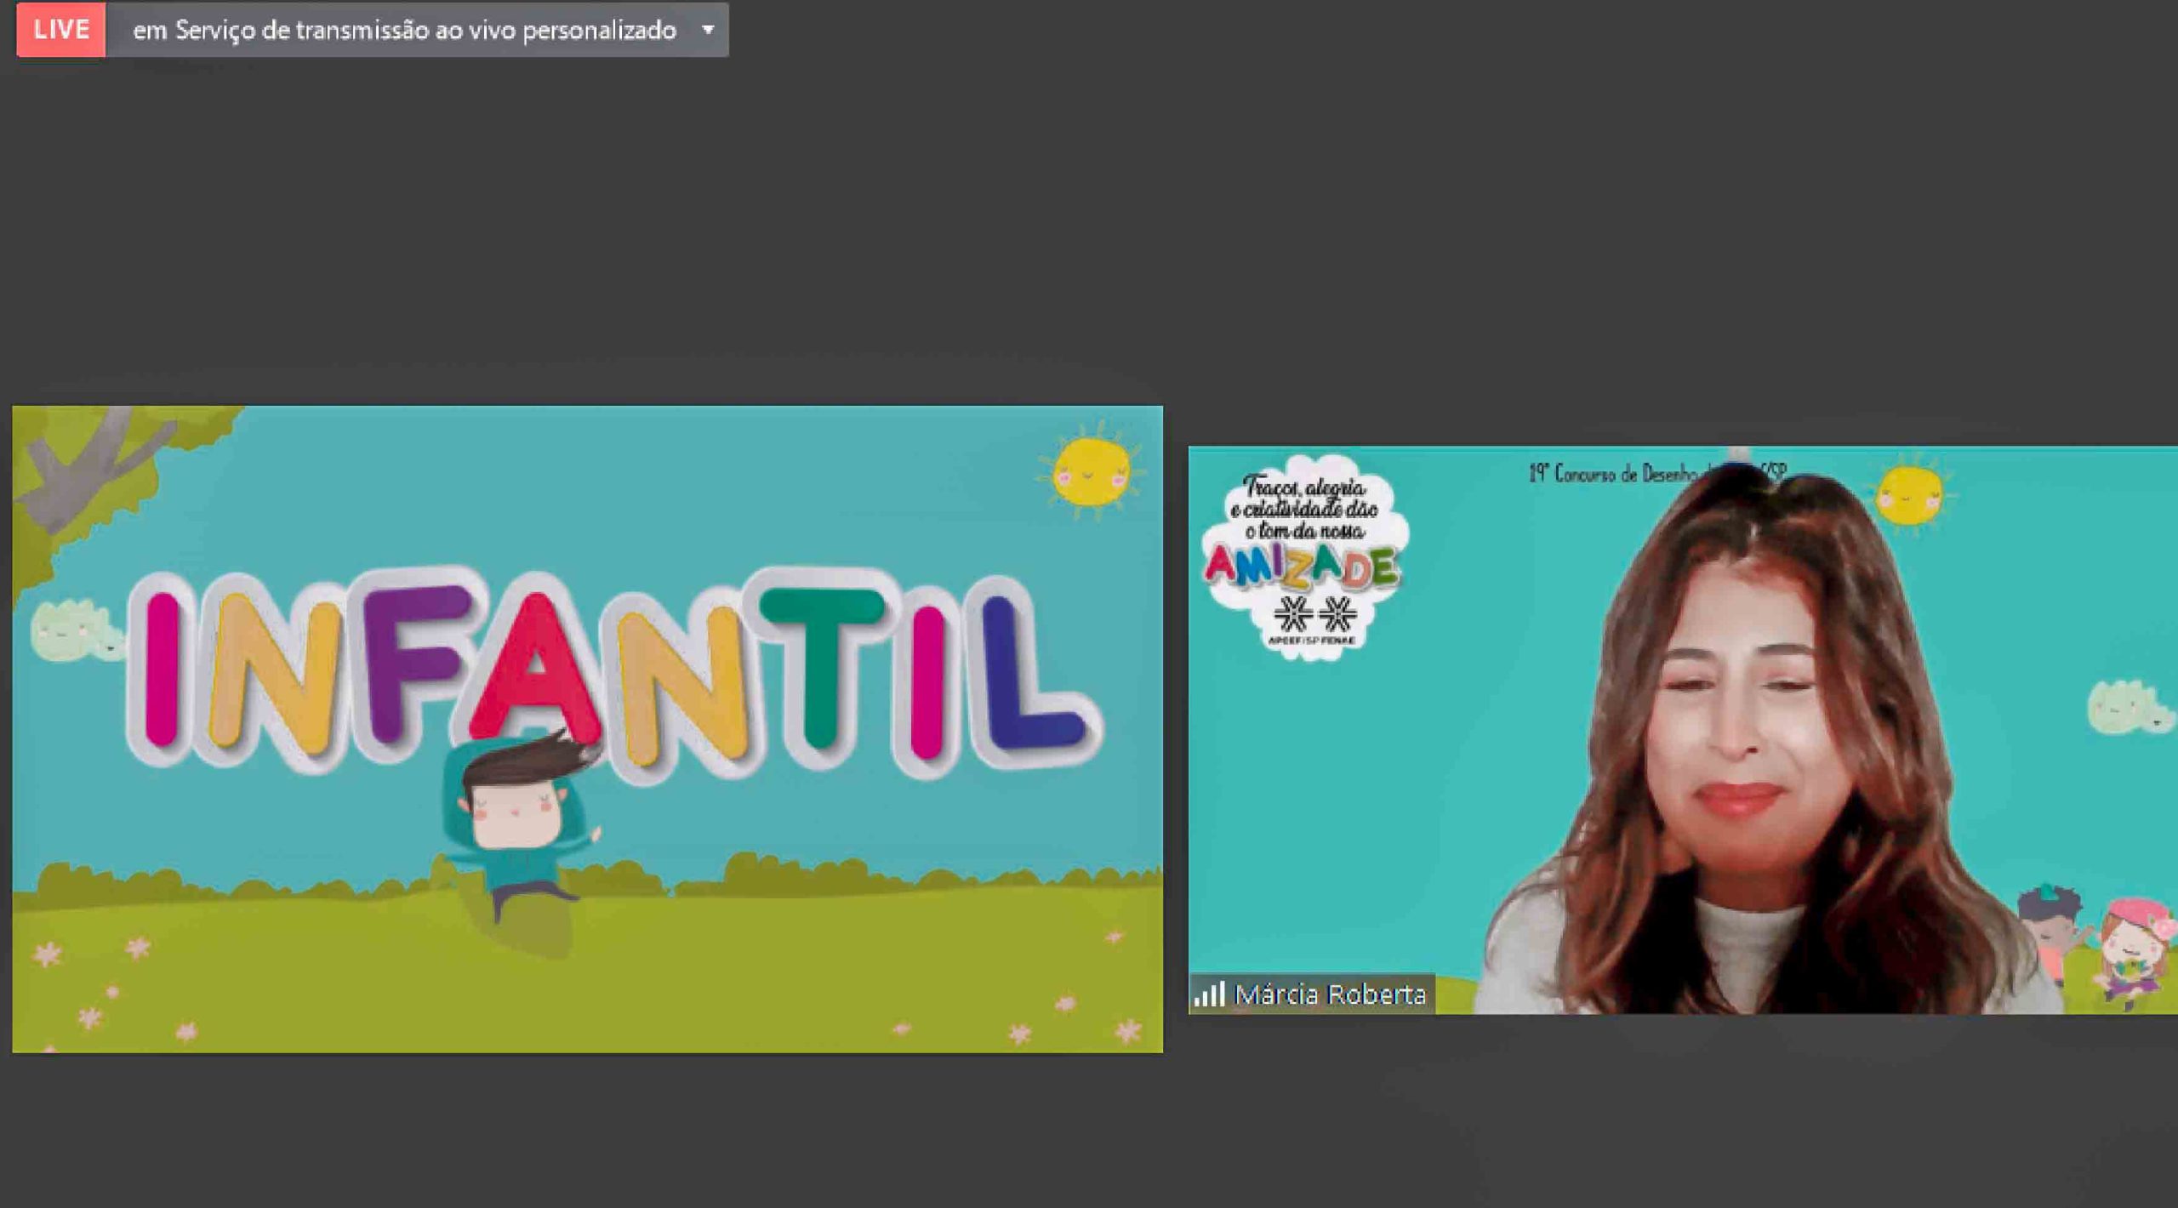
Task: Click the red LIVE indicator badge
Action: (60, 30)
